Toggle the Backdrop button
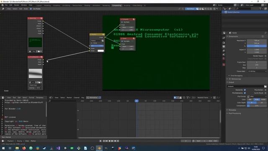Screen dimensions: 268x151 pyautogui.click(x=191, y=9)
